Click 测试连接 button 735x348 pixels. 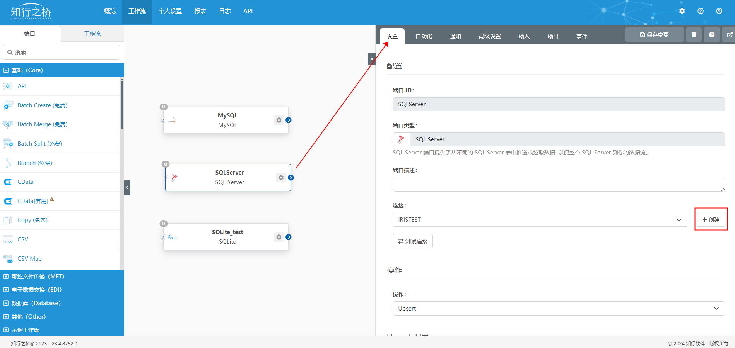(413, 241)
